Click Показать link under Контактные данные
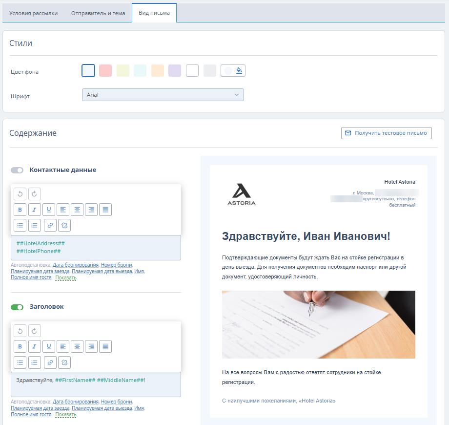 66,277
